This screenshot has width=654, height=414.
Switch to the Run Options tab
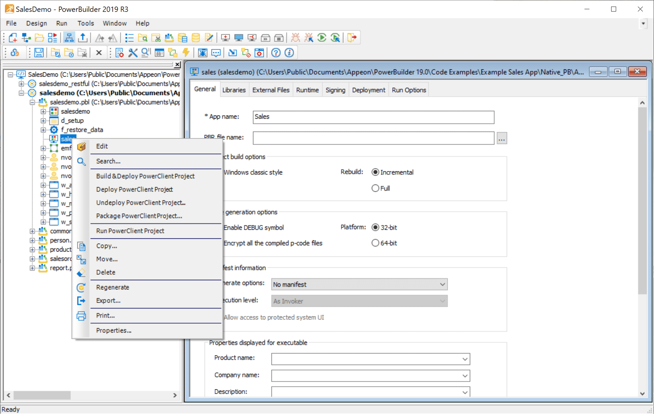click(x=409, y=90)
